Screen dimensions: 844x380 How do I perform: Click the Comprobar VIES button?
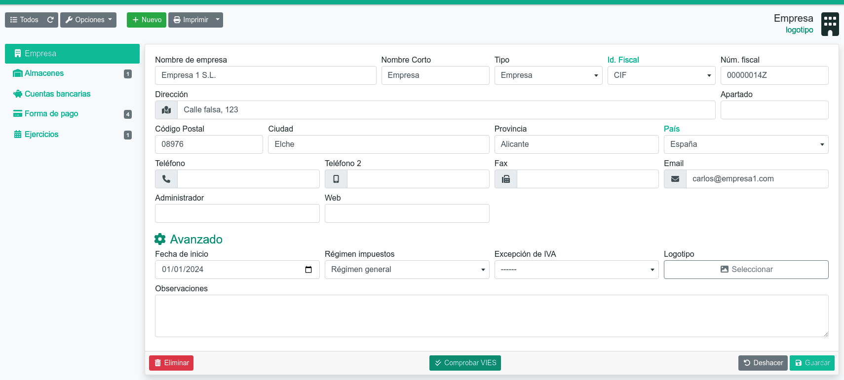[x=465, y=363]
